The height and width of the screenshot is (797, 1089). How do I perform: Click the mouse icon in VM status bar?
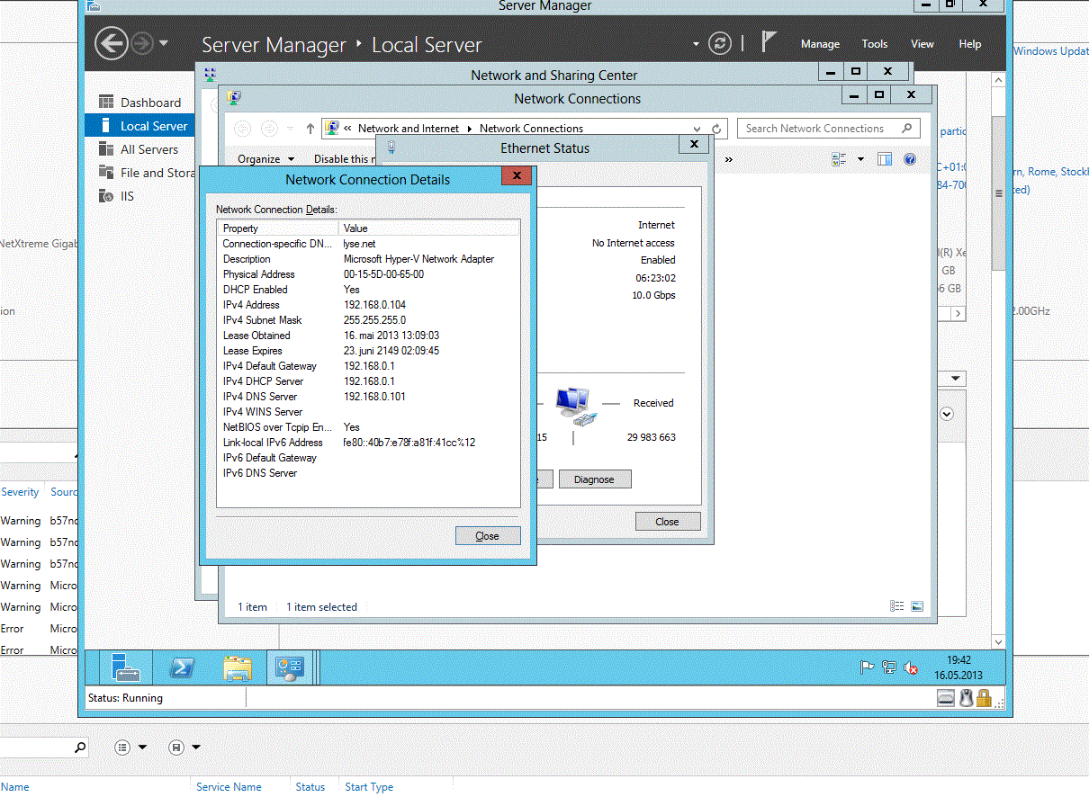[966, 697]
